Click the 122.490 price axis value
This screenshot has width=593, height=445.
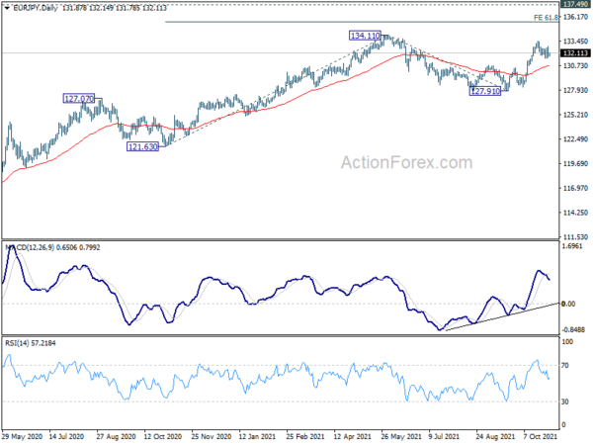tap(575, 139)
